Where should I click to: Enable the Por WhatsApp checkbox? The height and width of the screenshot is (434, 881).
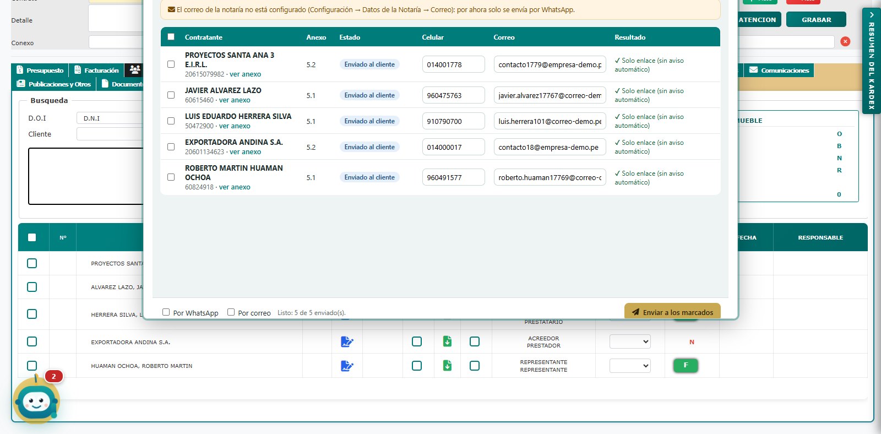pyautogui.click(x=166, y=312)
